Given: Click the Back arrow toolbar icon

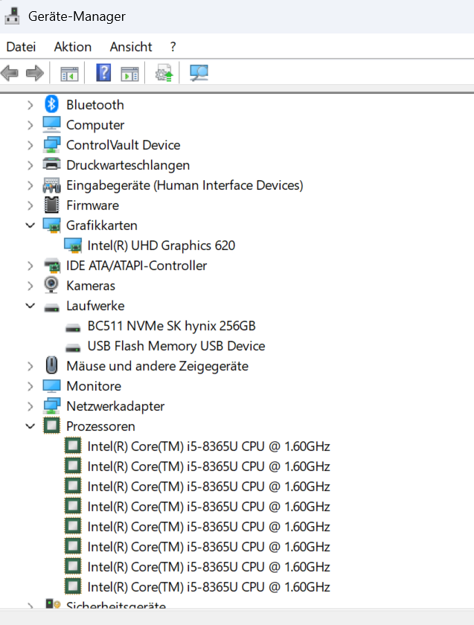Looking at the screenshot, I should [10, 74].
